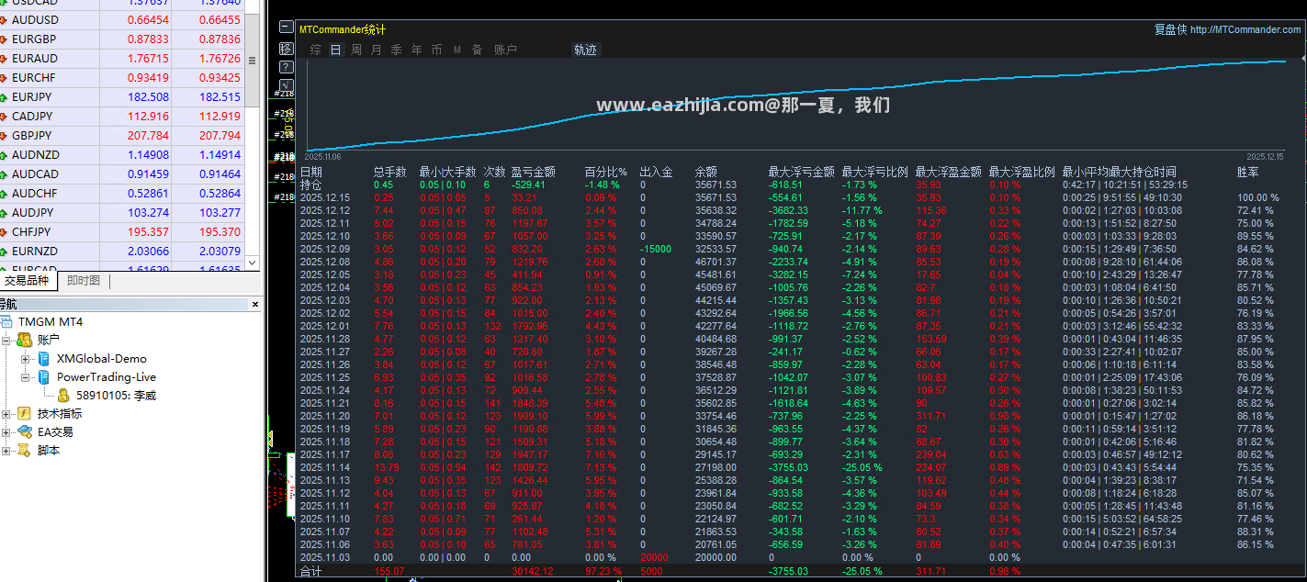Select the AUDCAD row in market watch
Viewport: 1307px width, 582px height.
point(123,174)
